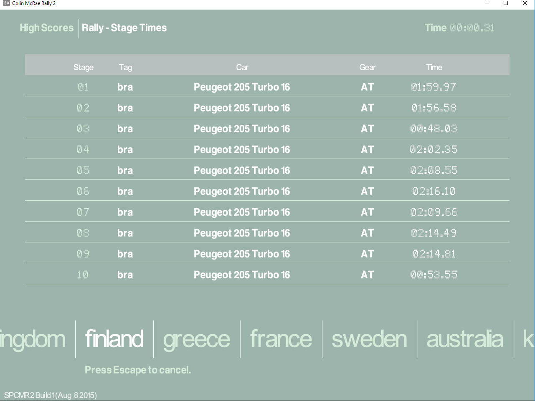
Task: Click the partially visible kingdom tab
Action: point(33,339)
